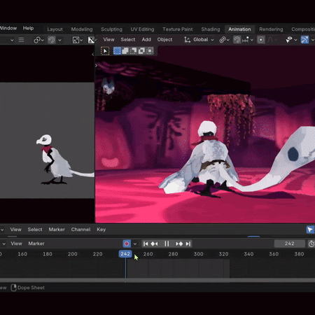Expand auto keying options dropdown arrow
315x315 pixels.
135,244
